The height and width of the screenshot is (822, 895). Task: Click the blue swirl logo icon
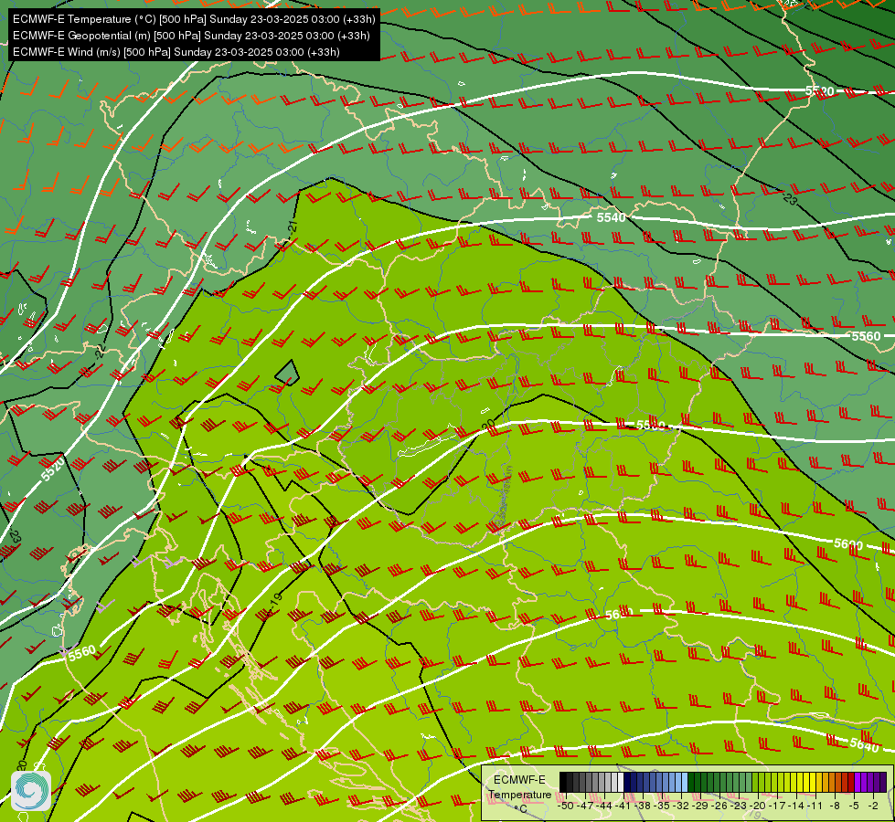coord(31,791)
